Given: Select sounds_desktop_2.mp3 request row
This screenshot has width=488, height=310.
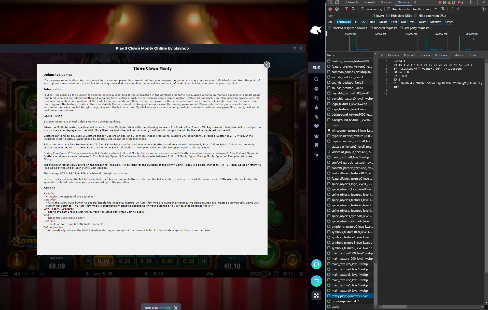Looking at the screenshot, I should 350,77.
